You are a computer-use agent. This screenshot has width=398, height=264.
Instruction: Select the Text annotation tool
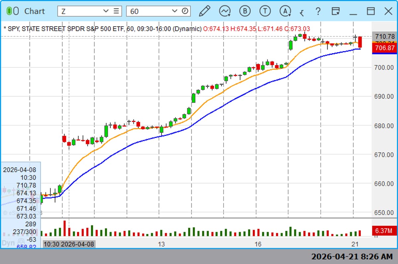coord(265,11)
